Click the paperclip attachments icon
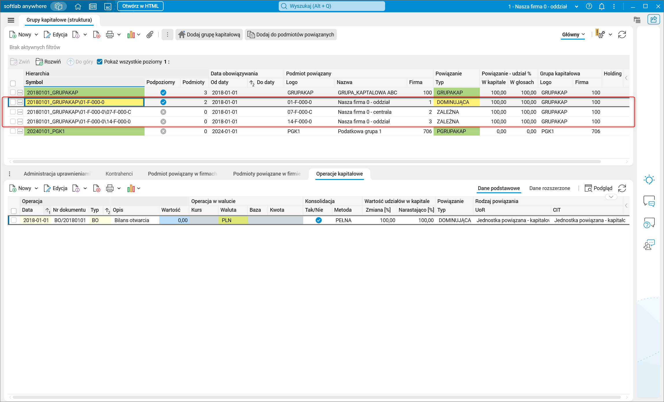This screenshot has height=402, width=664. pyautogui.click(x=150, y=35)
